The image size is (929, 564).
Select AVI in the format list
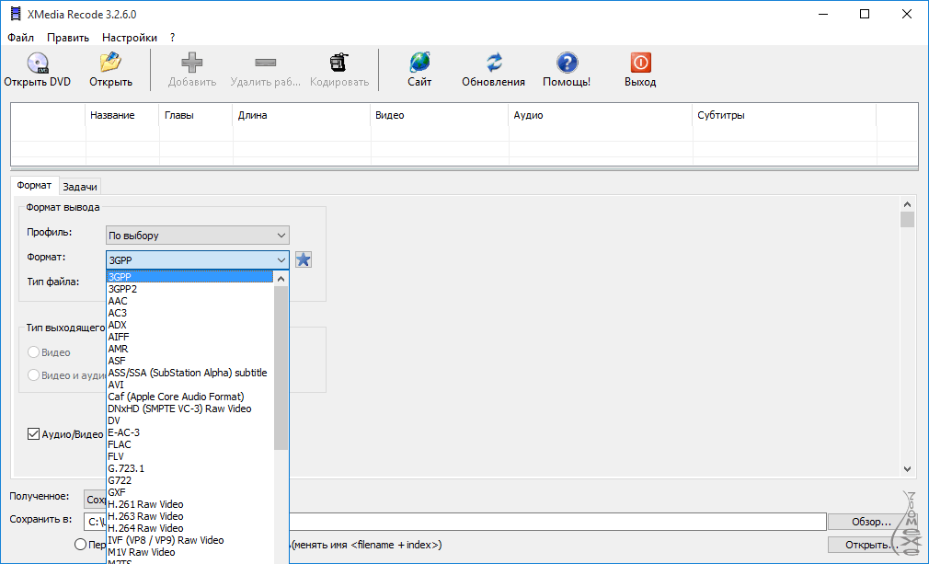[189, 385]
